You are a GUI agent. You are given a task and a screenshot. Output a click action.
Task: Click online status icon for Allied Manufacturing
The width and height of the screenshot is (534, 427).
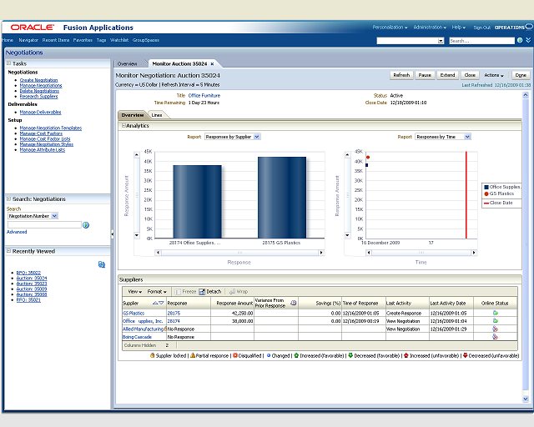pos(495,329)
